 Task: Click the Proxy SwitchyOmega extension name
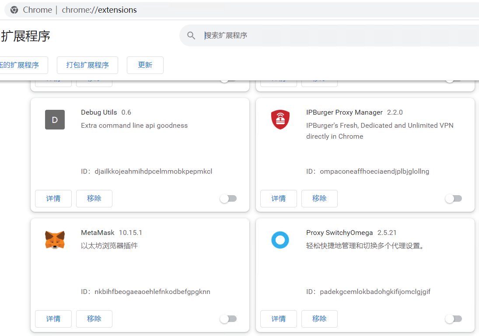click(339, 233)
